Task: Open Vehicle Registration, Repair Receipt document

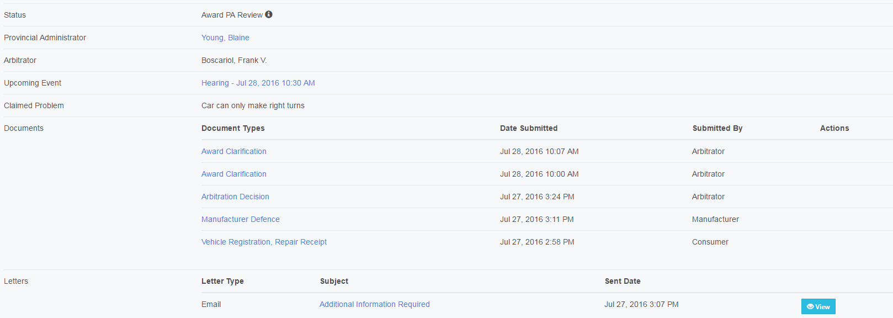Action: click(264, 242)
